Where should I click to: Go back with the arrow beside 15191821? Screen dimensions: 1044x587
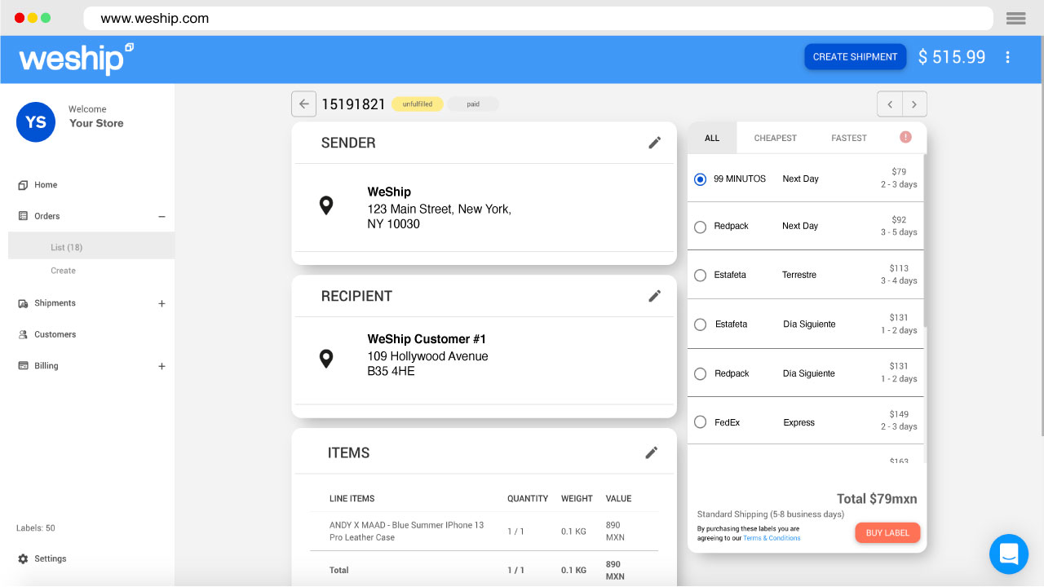coord(304,104)
